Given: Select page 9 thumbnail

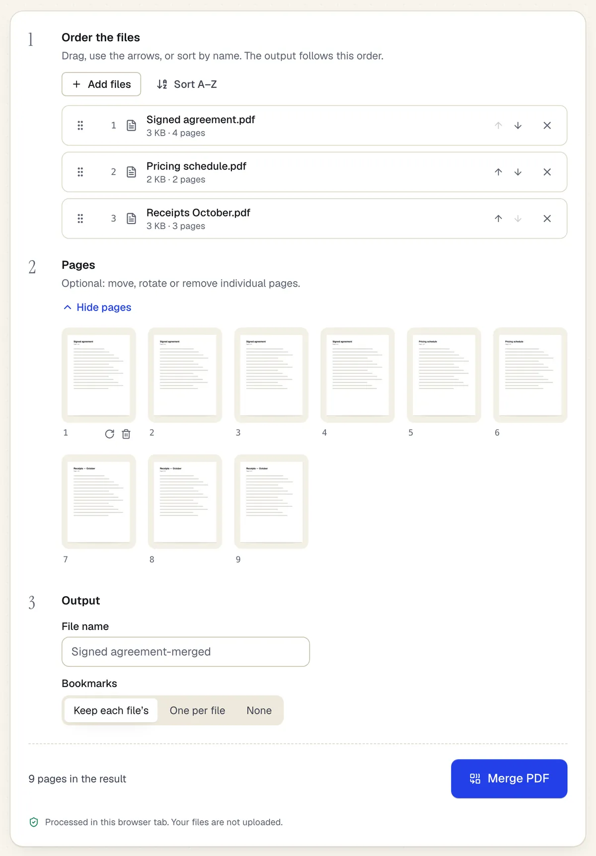Looking at the screenshot, I should 271,502.
